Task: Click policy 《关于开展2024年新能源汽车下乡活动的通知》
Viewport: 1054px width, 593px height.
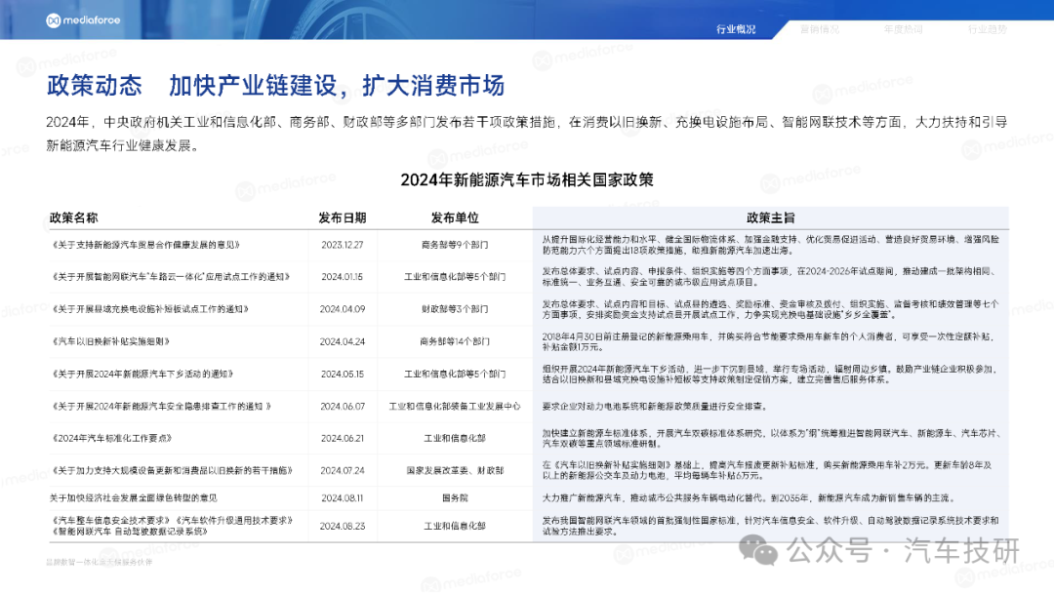Action: (x=142, y=374)
